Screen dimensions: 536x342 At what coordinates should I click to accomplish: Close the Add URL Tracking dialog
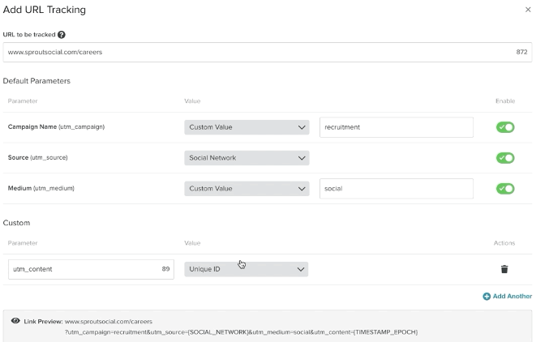pos(529,10)
